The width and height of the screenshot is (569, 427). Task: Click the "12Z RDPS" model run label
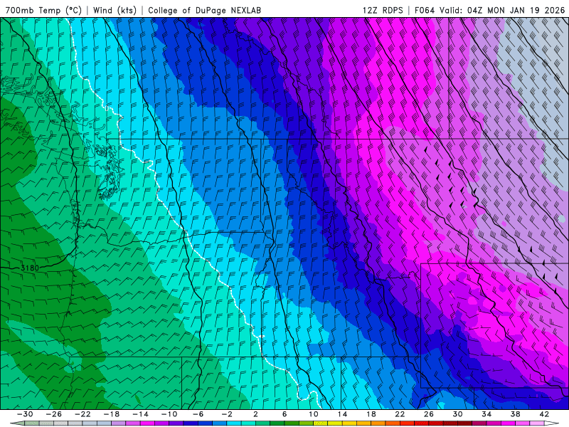tap(383, 10)
